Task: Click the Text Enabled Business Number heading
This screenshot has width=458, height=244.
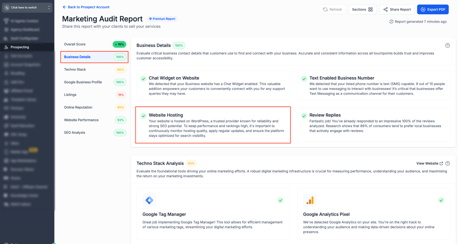Action: pyautogui.click(x=342, y=78)
